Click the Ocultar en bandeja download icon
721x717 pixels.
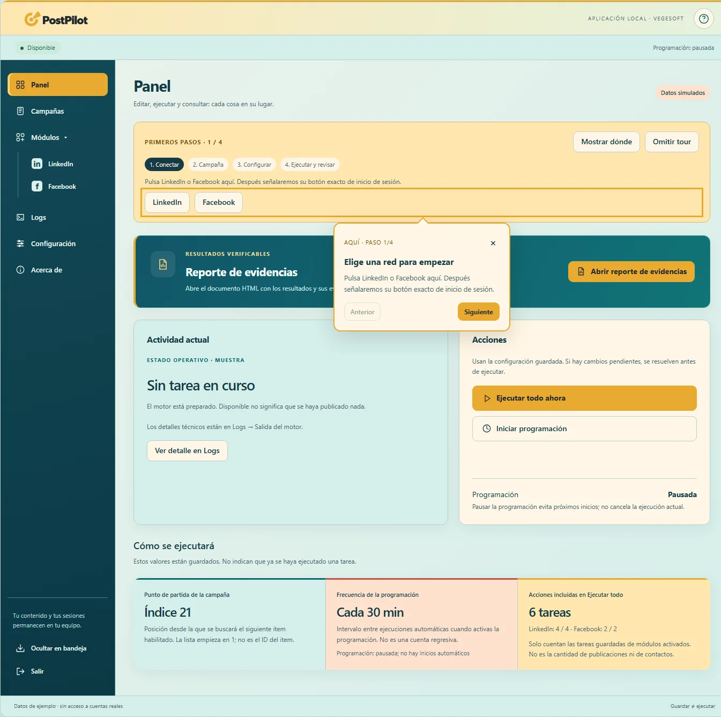(20, 648)
